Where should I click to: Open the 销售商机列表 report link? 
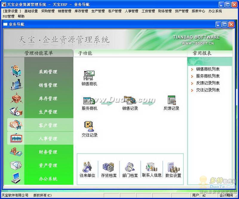(x=208, y=69)
